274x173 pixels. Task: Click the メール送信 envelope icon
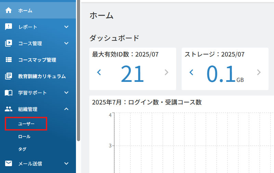click(x=9, y=163)
